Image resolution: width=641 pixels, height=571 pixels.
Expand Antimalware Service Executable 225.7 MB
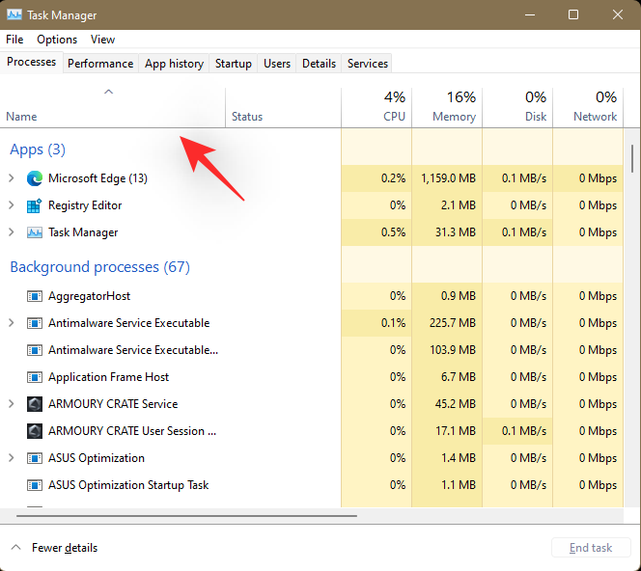click(x=12, y=323)
